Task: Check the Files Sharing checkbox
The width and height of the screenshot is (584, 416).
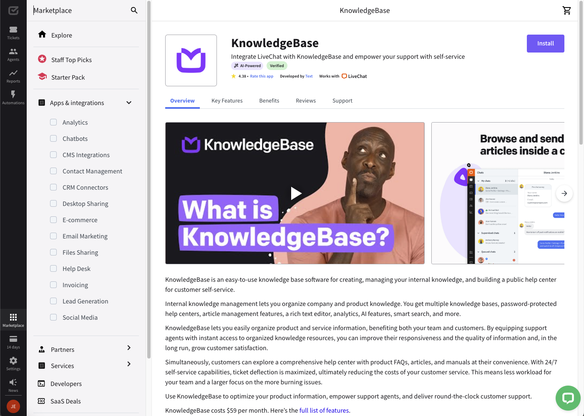Action: [53, 252]
